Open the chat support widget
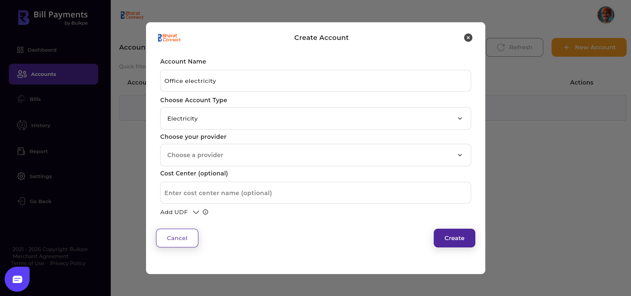This screenshot has height=296, width=631. tap(17, 279)
